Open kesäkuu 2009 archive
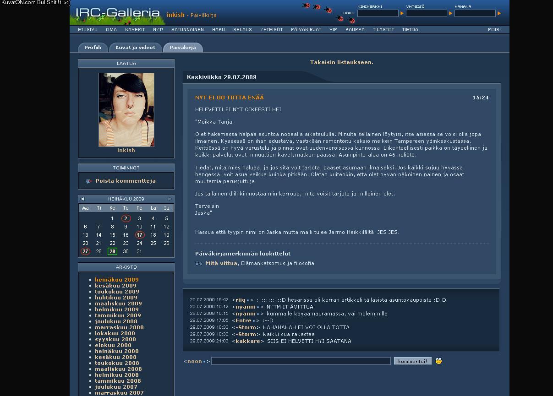The height and width of the screenshot is (396, 553). coord(115,286)
